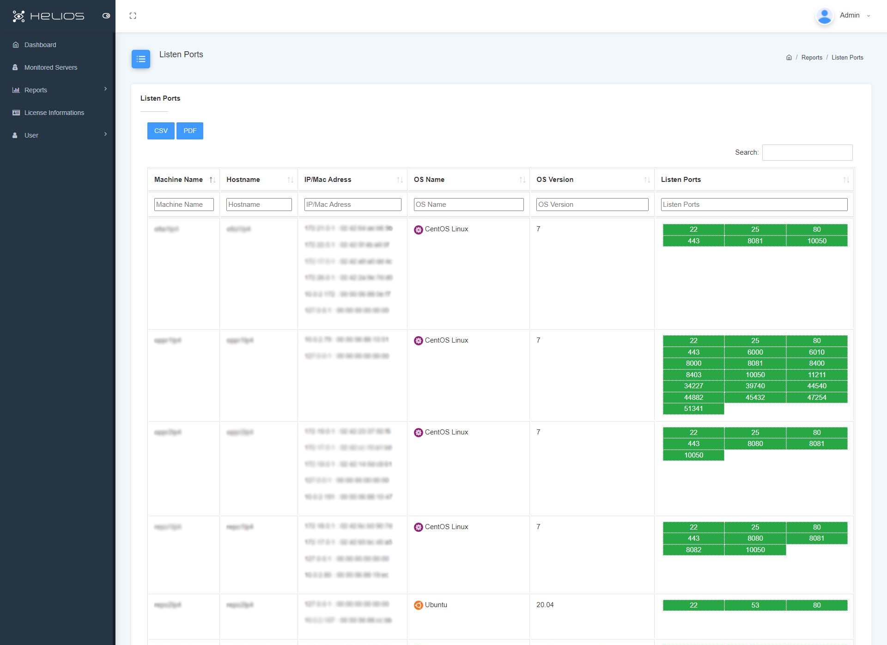Expand the User menu in the sidebar
Image resolution: width=887 pixels, height=645 pixels.
coord(31,135)
